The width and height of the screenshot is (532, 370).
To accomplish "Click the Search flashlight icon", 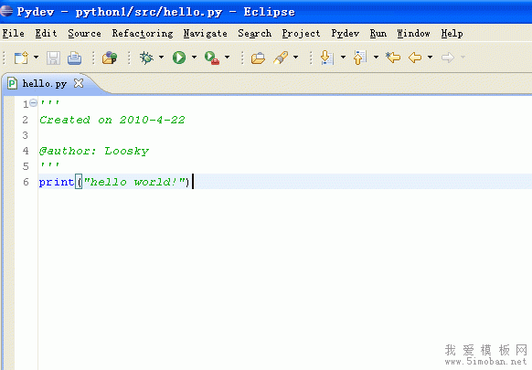I will [281, 58].
